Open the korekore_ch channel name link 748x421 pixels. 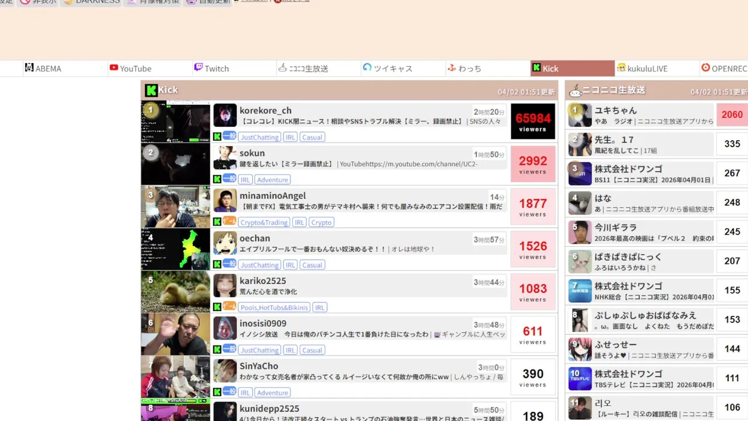[265, 111]
